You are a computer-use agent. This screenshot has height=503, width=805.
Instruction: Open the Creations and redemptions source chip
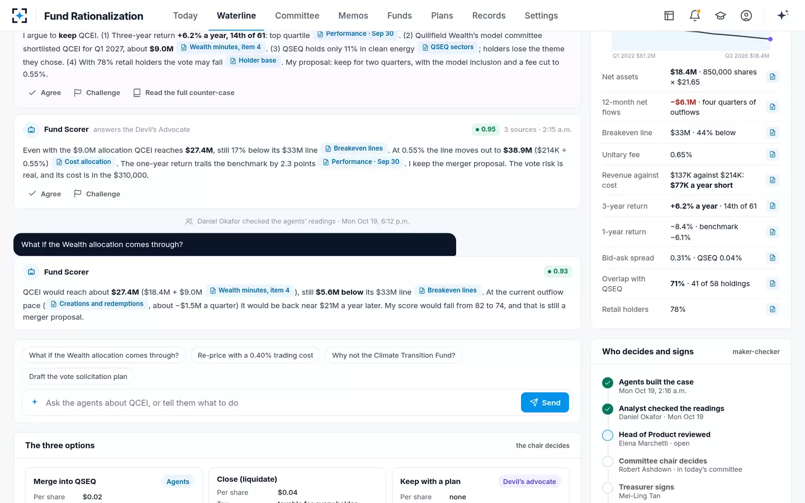[97, 304]
